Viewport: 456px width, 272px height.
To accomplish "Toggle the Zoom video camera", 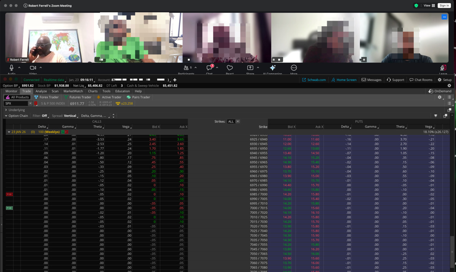I will (33, 68).
